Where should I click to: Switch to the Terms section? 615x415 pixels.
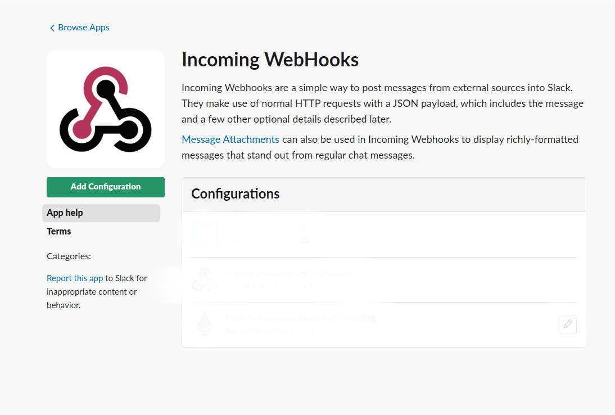point(59,231)
